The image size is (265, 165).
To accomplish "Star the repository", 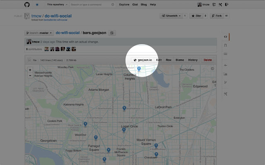I will [196, 16].
